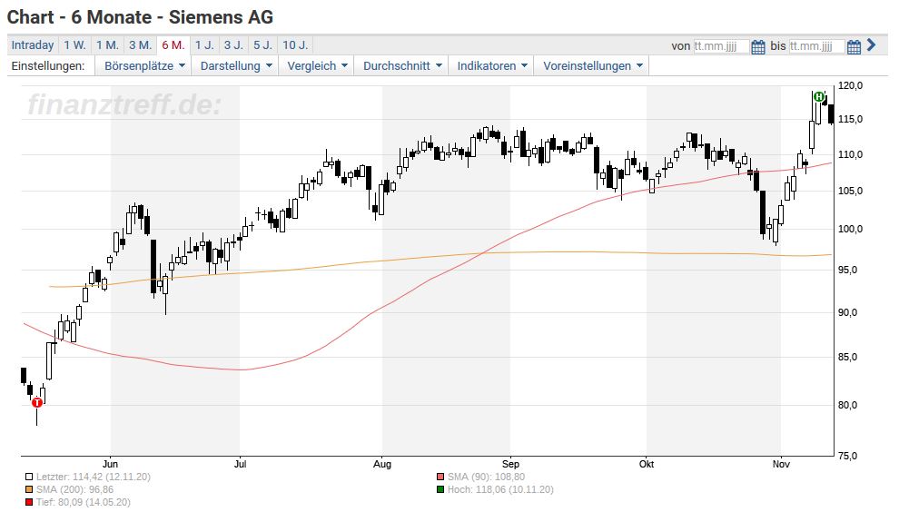Click the 75,0 y-axis price label

tap(848, 456)
